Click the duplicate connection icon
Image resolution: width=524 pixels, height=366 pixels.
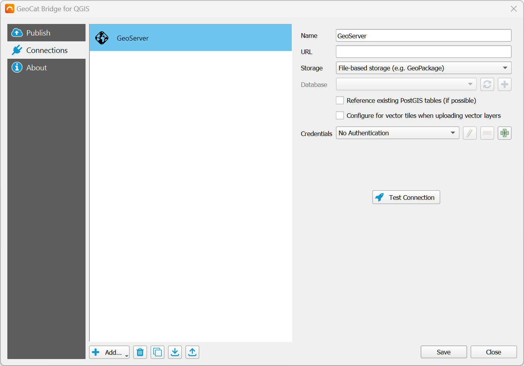pyautogui.click(x=158, y=352)
